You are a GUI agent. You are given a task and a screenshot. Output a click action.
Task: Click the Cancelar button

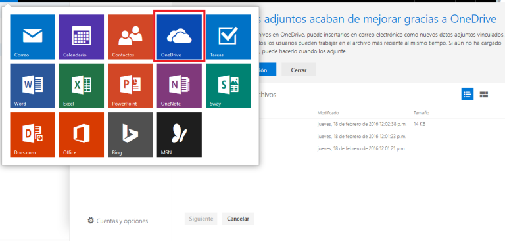(x=238, y=219)
